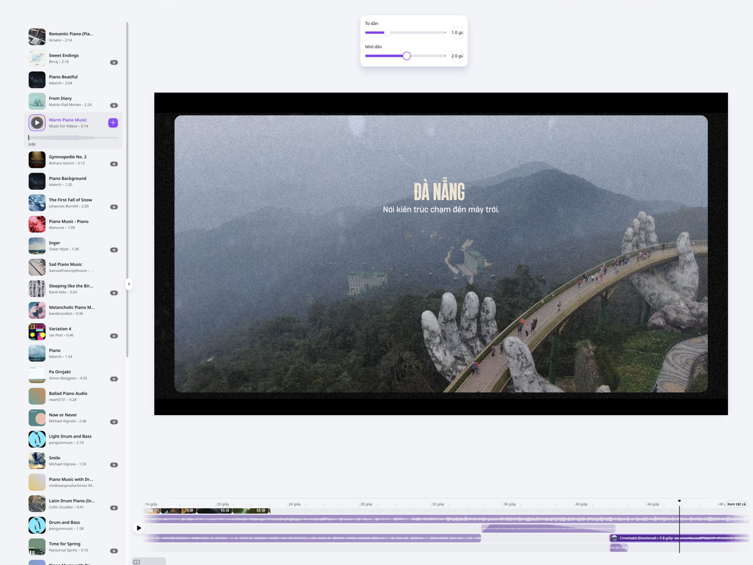
Task: Click the 36 giây mark on timeline ruler
Action: [509, 504]
